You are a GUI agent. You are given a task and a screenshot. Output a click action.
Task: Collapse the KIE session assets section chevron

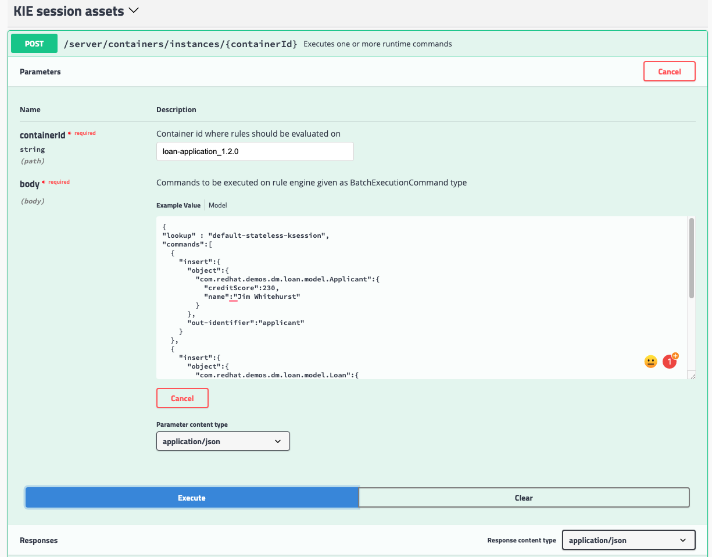(x=134, y=10)
